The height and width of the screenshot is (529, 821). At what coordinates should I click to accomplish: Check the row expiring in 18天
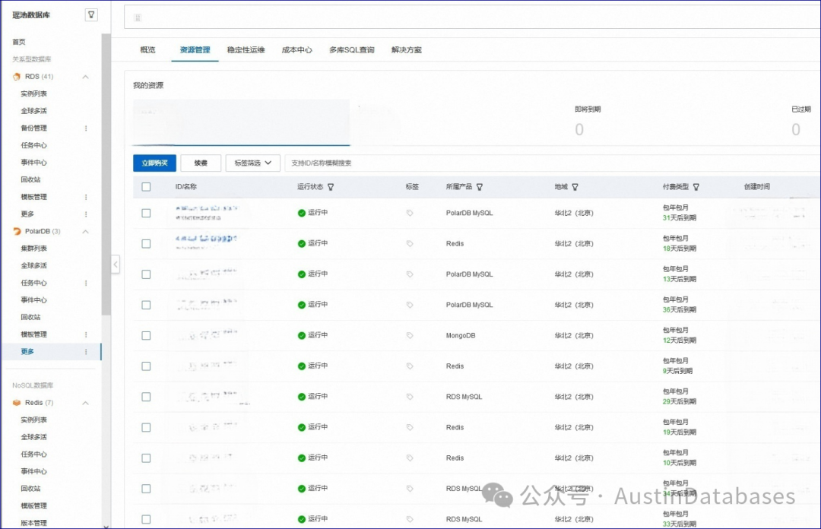pyautogui.click(x=146, y=243)
